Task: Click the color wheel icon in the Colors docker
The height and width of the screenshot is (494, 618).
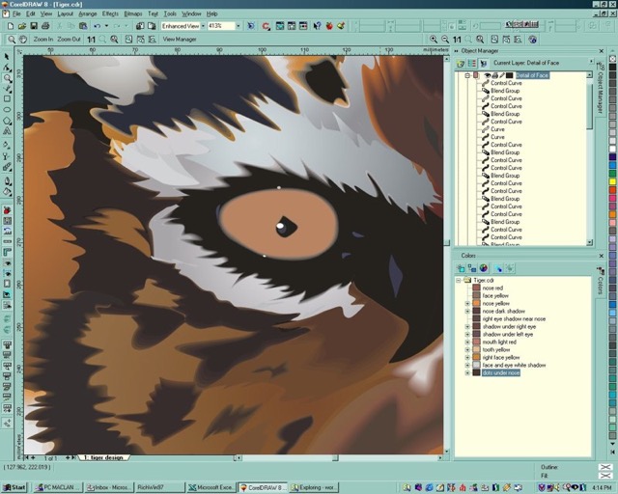Action: pos(484,268)
